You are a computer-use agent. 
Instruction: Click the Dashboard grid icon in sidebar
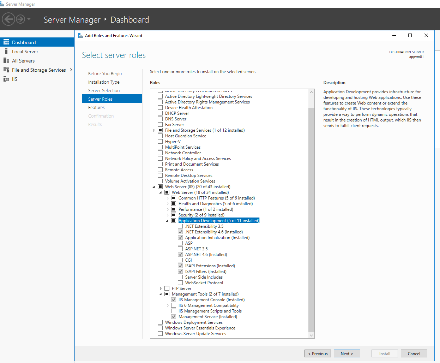point(6,42)
